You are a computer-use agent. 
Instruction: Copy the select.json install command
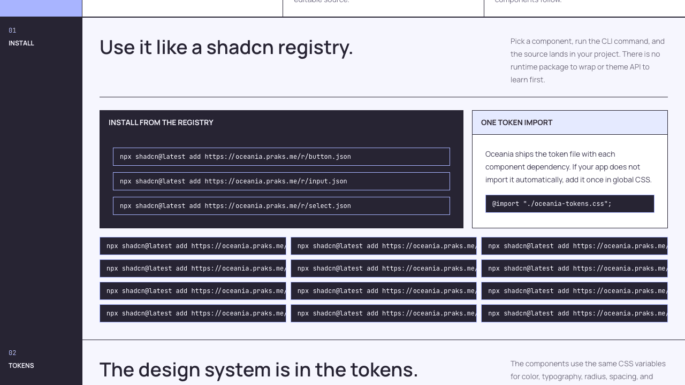click(x=281, y=206)
